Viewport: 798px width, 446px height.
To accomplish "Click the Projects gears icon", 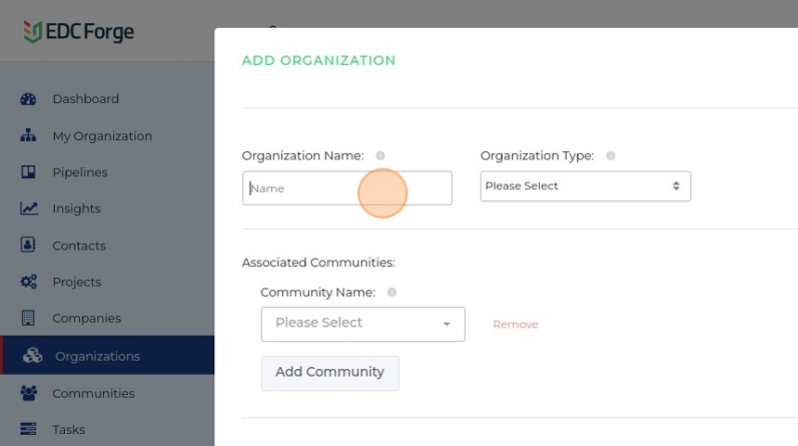I will tap(28, 282).
